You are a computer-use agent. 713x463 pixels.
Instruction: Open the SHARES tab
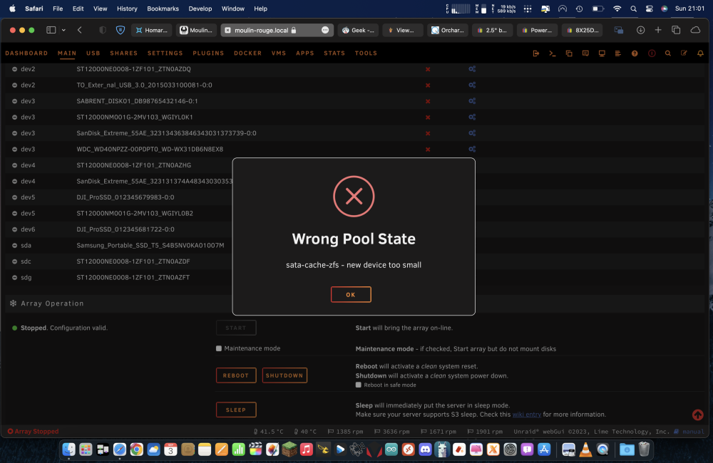point(123,53)
